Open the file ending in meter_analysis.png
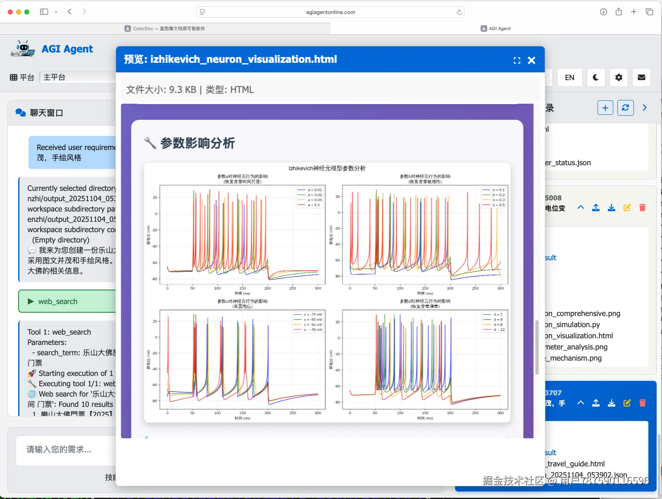 [x=576, y=347]
